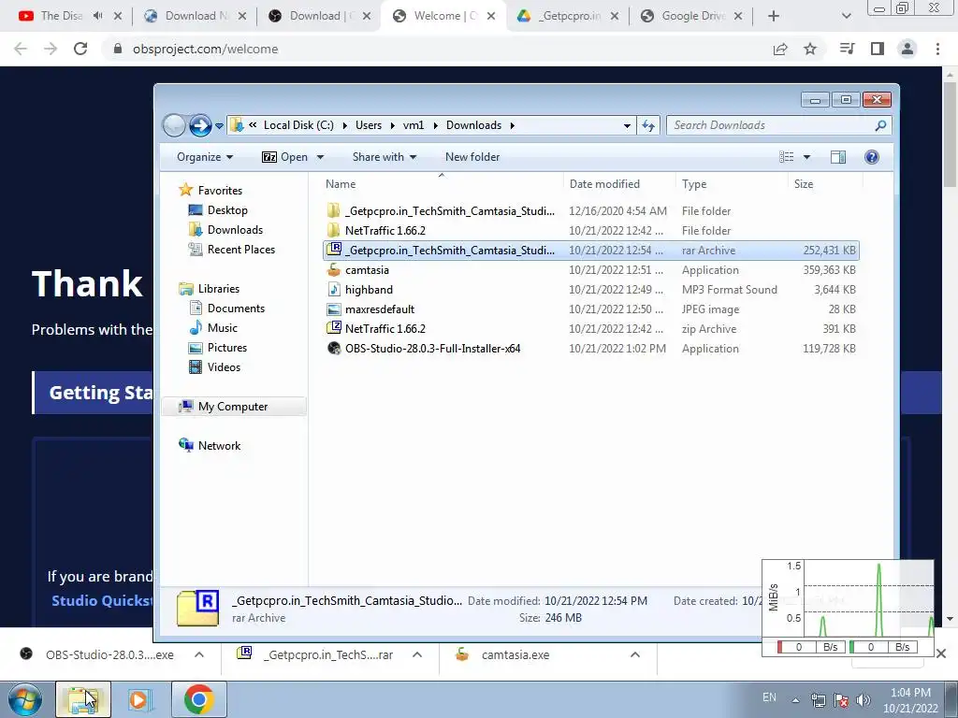Click Users in the address breadcrumb
Image resolution: width=958 pixels, height=718 pixels.
(x=369, y=125)
